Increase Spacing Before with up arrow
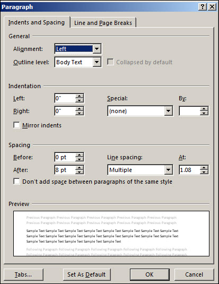 [x=79, y=155]
